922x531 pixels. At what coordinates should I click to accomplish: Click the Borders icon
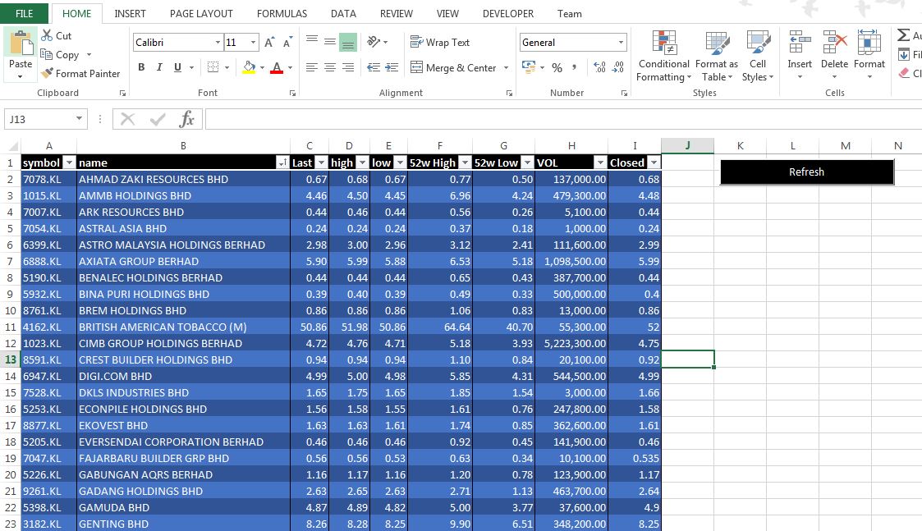click(213, 67)
